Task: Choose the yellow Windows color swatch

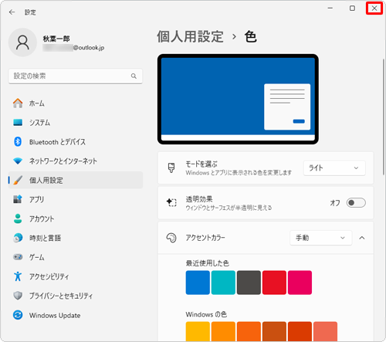Action: tap(198, 331)
